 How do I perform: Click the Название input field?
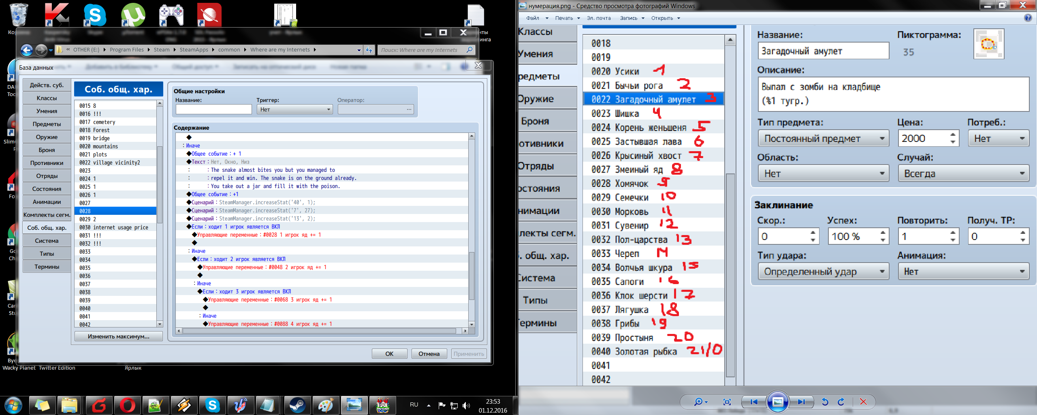click(213, 109)
